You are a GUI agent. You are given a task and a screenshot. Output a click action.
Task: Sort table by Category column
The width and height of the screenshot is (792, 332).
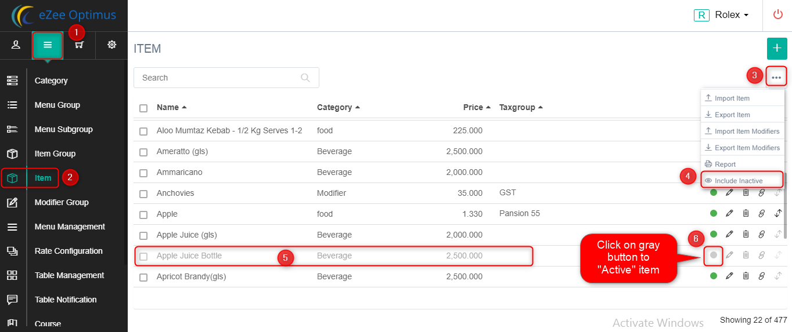click(x=339, y=107)
